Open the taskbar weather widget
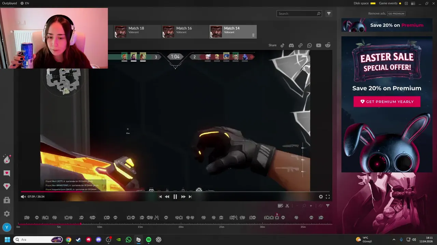The width and height of the screenshot is (437, 245). (364, 240)
